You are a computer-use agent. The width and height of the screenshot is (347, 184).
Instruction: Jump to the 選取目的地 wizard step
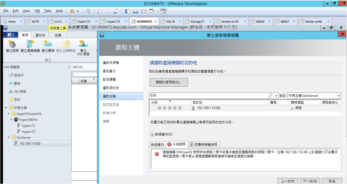pyautogui.click(x=111, y=88)
